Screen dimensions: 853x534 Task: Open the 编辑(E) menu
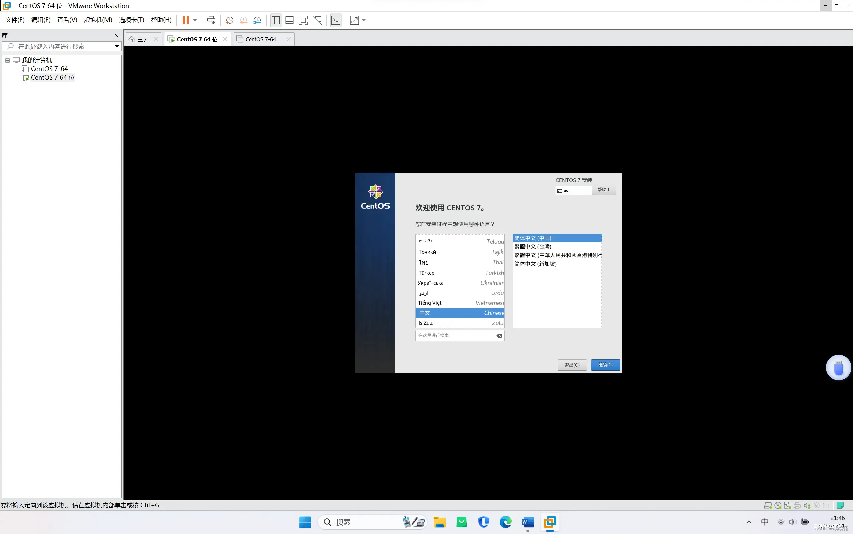tap(41, 20)
